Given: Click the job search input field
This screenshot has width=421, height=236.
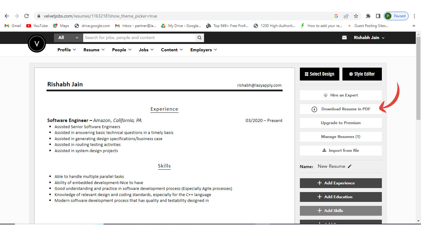Looking at the screenshot, I should tap(139, 38).
